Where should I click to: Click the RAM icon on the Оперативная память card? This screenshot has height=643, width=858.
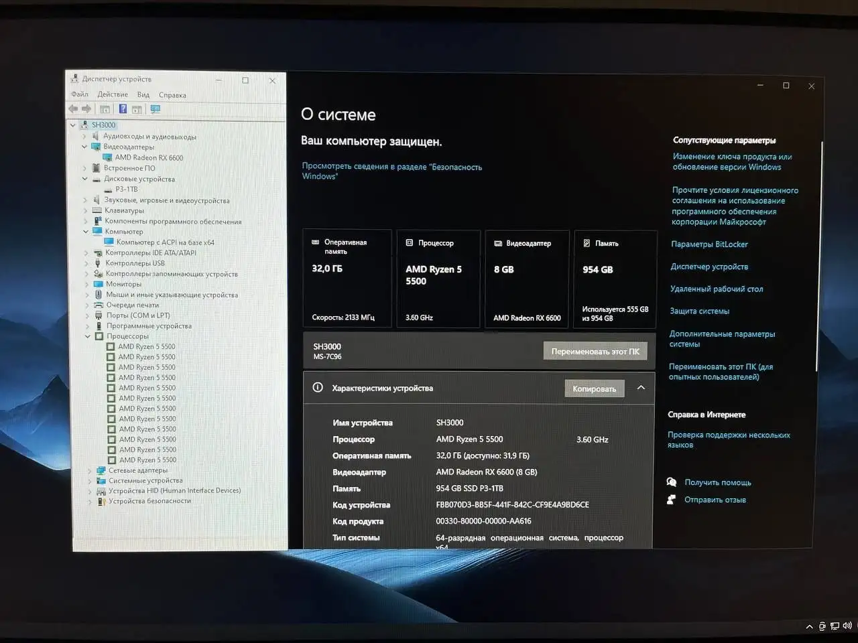[316, 242]
